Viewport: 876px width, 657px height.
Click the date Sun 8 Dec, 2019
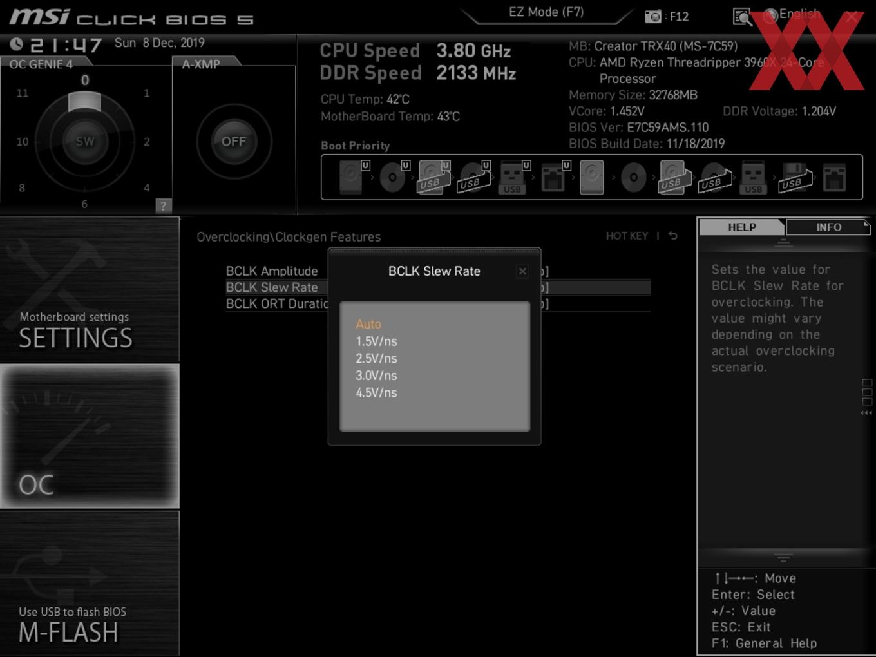160,43
